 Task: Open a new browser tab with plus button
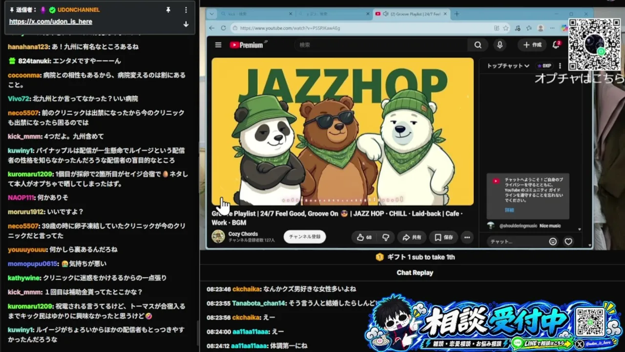(457, 14)
